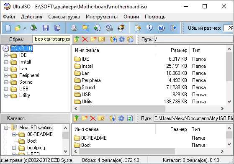
Task: Sort image files by Имя файла column header
Action: click(114, 50)
